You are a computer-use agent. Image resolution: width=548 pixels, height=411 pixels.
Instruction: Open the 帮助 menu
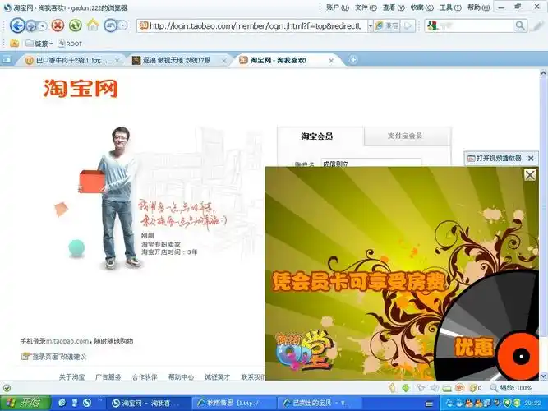pyautogui.click(x=478, y=7)
